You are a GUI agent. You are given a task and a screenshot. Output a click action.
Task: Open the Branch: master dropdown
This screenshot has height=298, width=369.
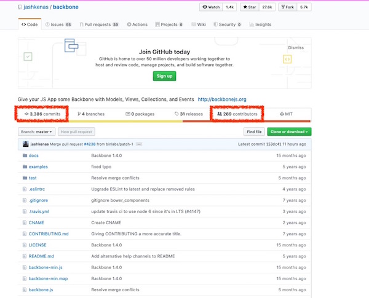[x=36, y=131]
